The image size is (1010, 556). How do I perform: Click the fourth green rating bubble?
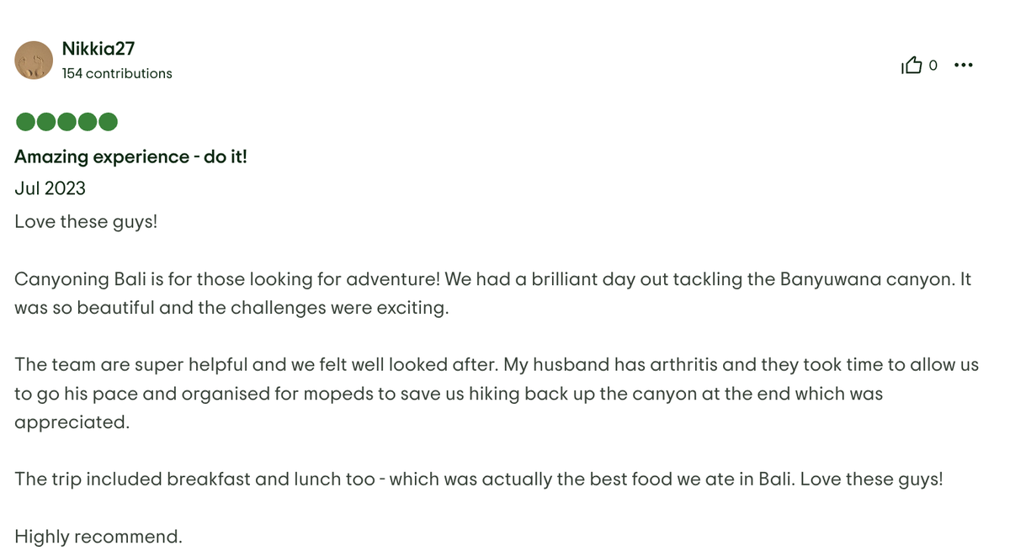tap(88, 122)
